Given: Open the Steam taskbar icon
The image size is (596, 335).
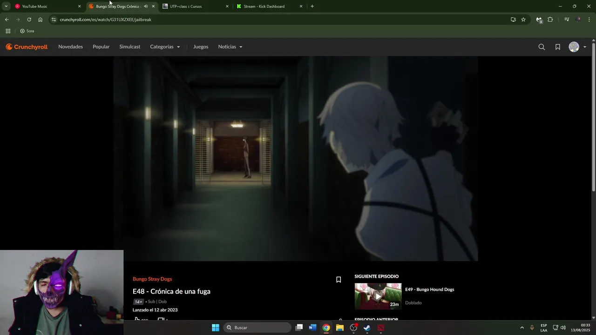Looking at the screenshot, I should (x=367, y=328).
